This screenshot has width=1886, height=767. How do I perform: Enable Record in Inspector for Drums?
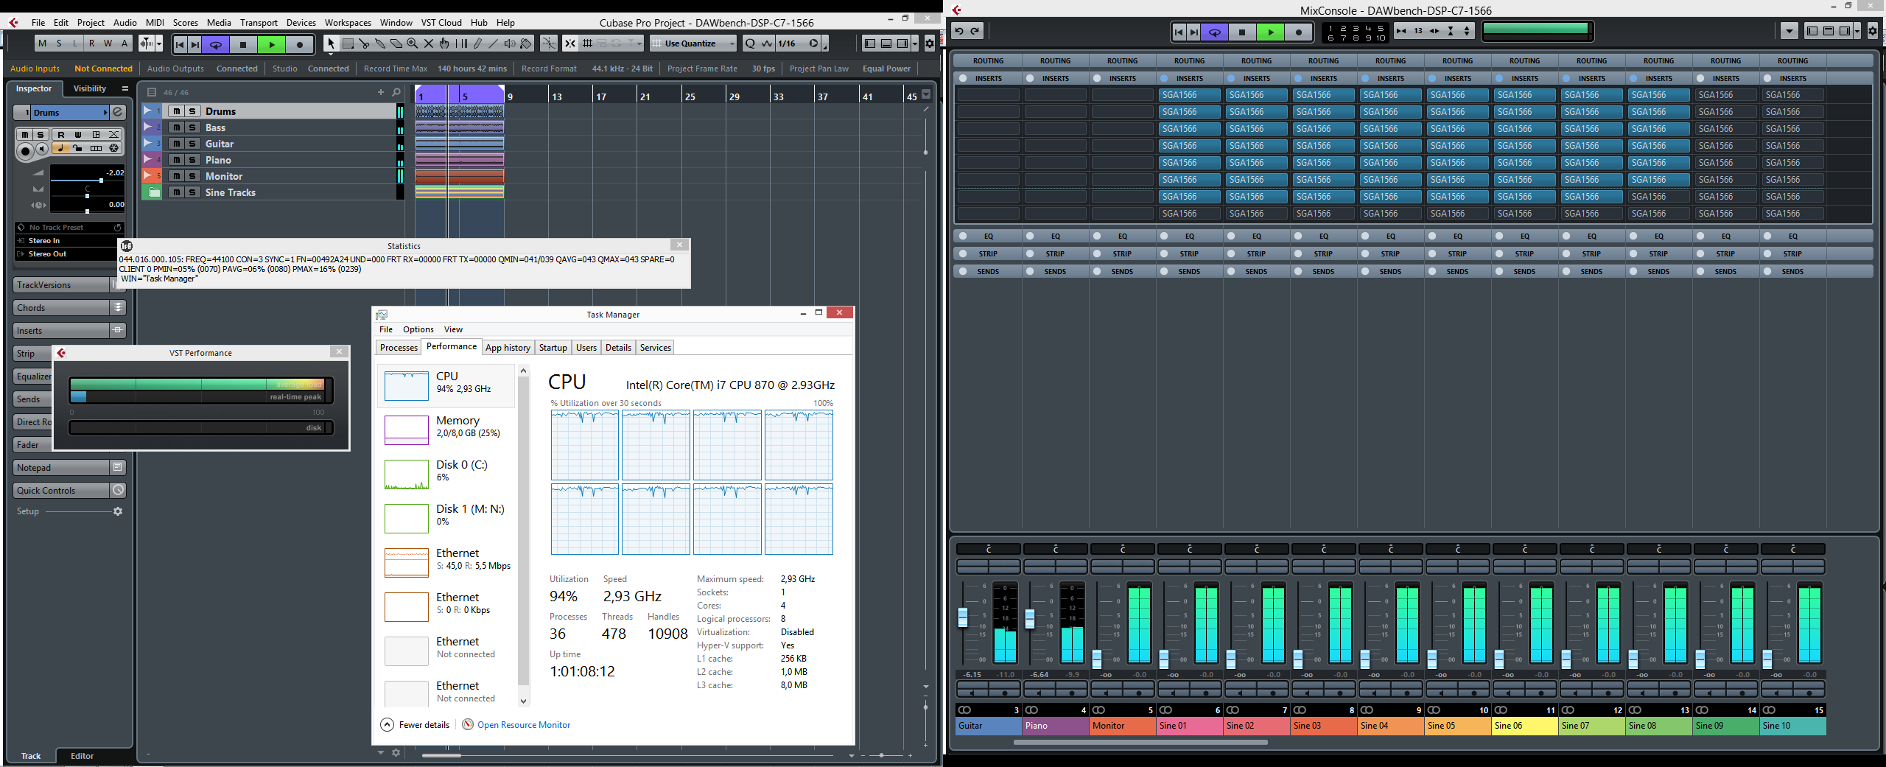point(25,150)
